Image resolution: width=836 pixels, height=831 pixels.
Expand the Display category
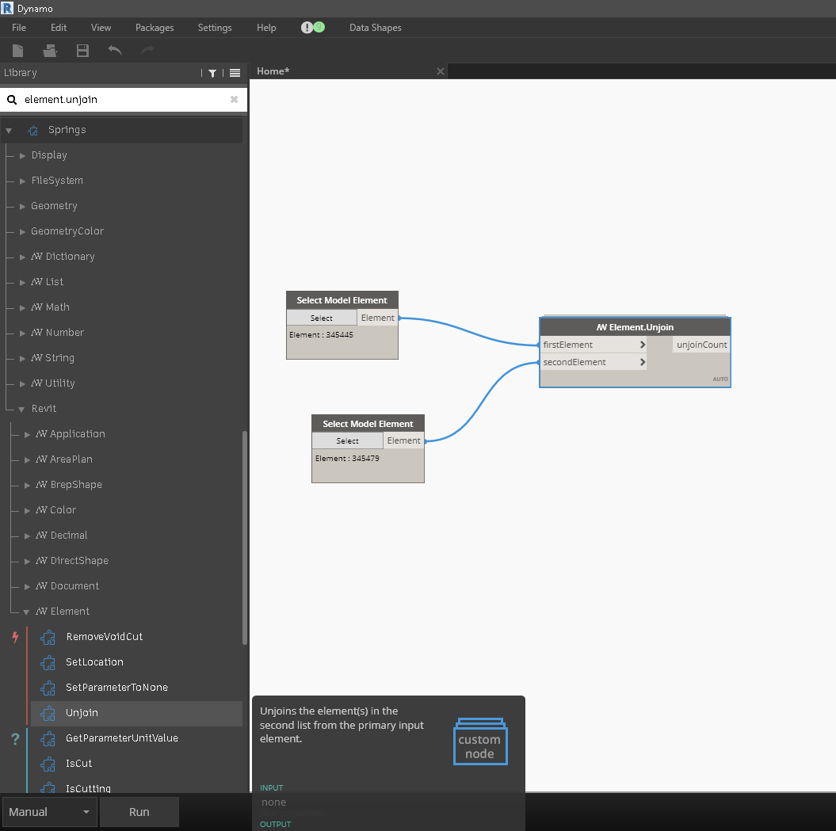click(x=22, y=155)
